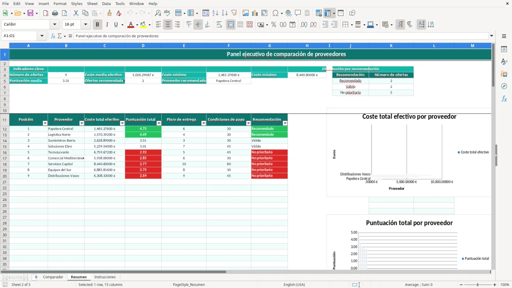Run spelling check
512x288 pixels.
point(167,13)
